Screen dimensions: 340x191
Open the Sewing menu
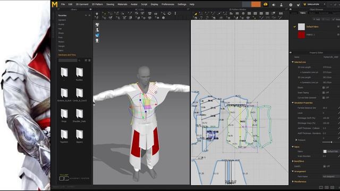coord(110,4)
